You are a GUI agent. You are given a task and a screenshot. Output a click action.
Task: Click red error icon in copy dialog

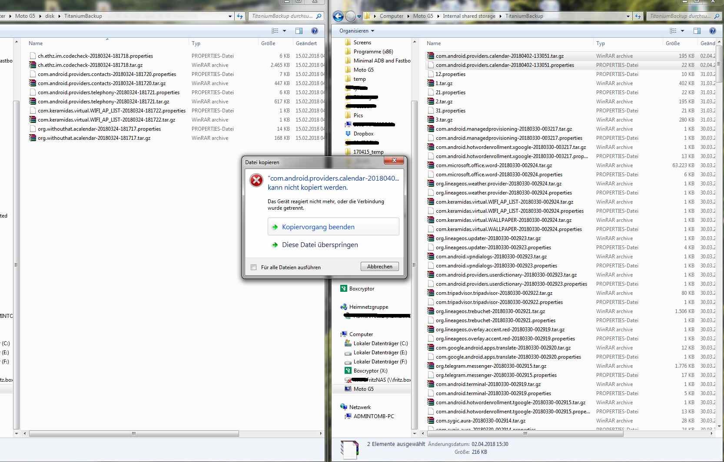pyautogui.click(x=256, y=180)
